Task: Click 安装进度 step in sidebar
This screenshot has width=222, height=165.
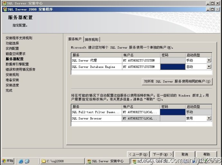Action: pyautogui.click(x=12, y=85)
